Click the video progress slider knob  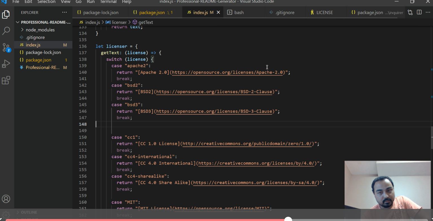(x=288, y=219)
